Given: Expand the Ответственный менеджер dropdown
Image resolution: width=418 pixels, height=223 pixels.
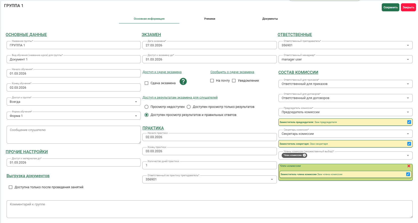Looking at the screenshot, I should pos(345,59).
